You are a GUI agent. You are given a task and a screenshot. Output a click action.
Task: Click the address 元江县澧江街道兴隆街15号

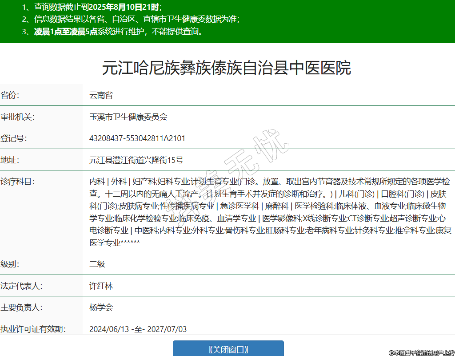136,160
